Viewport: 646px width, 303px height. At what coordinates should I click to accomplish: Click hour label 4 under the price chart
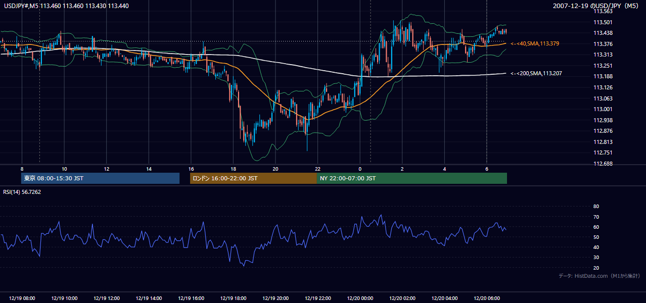click(x=444, y=169)
